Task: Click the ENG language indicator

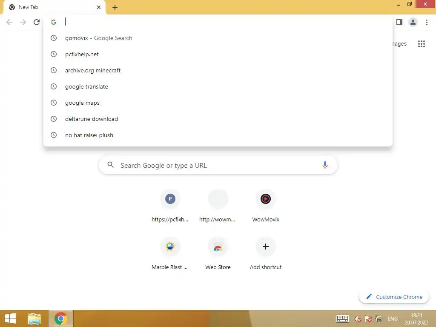Action: click(392, 319)
